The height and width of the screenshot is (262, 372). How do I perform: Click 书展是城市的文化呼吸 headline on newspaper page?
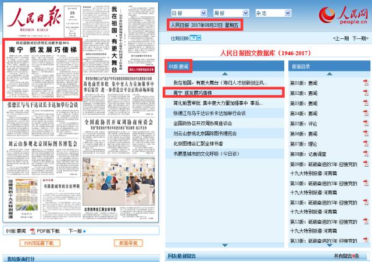62,186
